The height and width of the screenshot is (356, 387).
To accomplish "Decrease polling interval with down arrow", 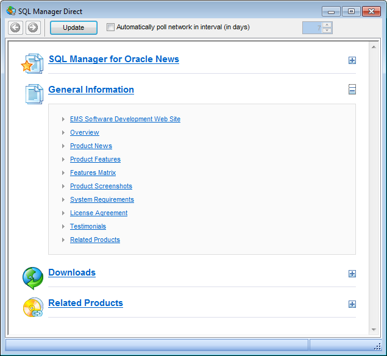I will [x=327, y=30].
